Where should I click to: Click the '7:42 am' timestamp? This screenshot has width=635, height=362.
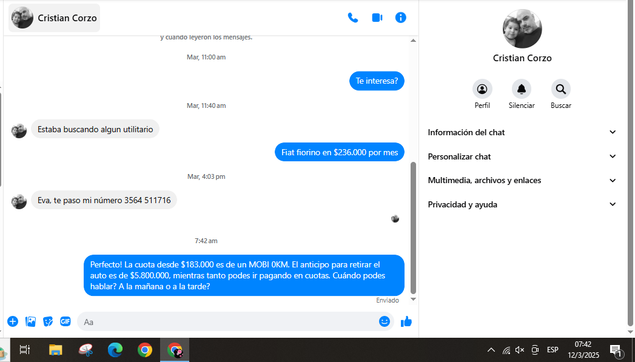(206, 241)
